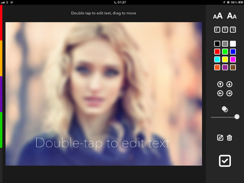Delete the text with the trash icon
This screenshot has height=183, width=244.
[x=229, y=138]
